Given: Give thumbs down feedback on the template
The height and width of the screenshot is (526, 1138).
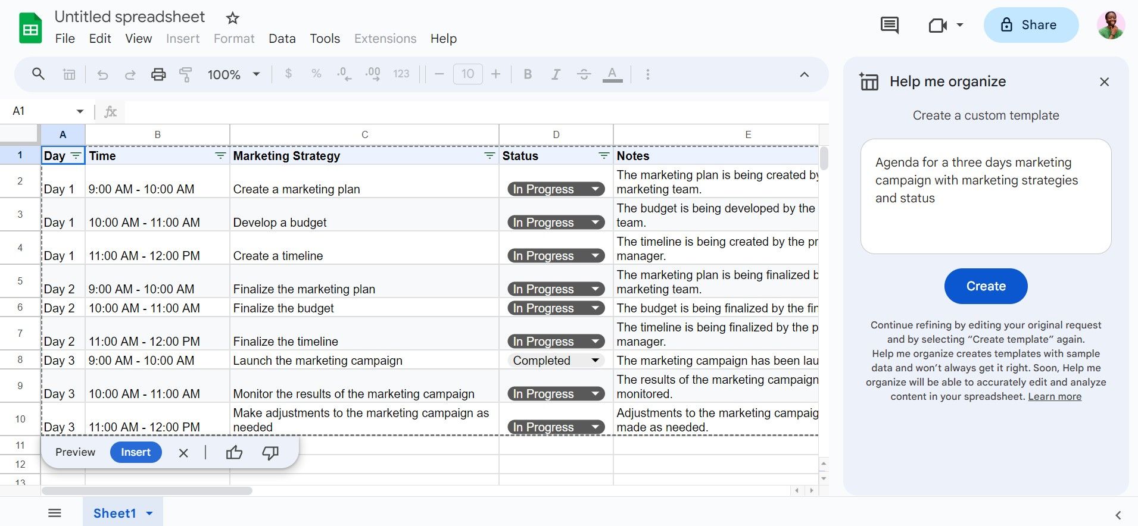Looking at the screenshot, I should coord(270,453).
